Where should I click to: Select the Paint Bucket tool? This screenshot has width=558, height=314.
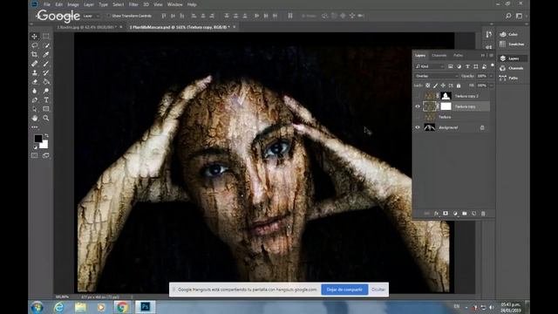pyautogui.click(x=46, y=82)
